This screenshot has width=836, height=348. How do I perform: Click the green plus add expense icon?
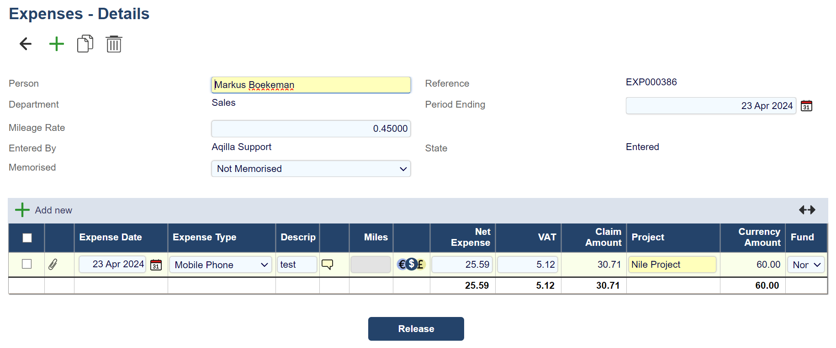(x=57, y=44)
